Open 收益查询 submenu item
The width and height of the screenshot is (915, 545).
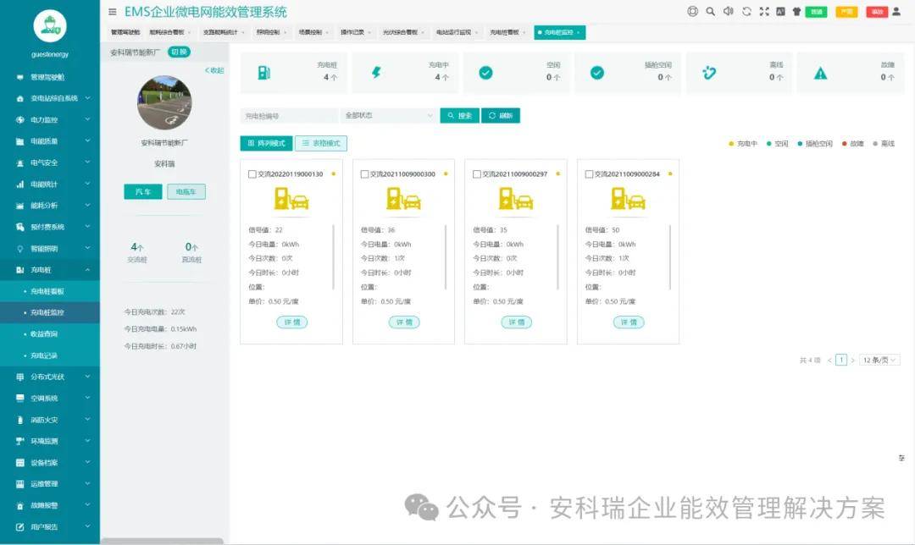tap(50, 334)
